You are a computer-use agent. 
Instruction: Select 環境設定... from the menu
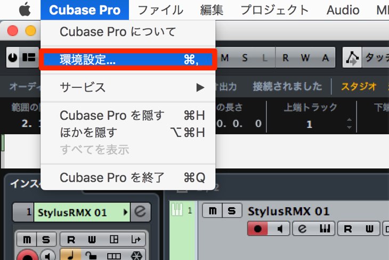(x=128, y=60)
